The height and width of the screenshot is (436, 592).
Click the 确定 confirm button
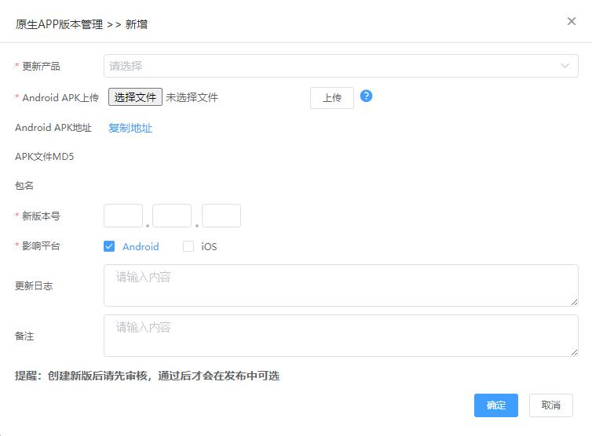pyautogui.click(x=495, y=405)
